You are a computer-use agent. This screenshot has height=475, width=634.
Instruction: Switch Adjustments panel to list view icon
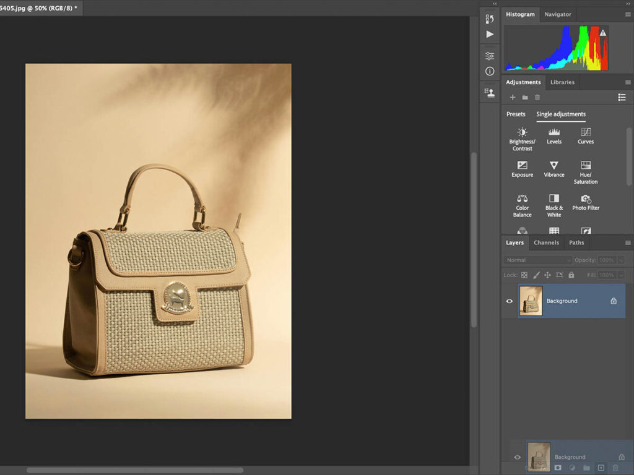(622, 97)
